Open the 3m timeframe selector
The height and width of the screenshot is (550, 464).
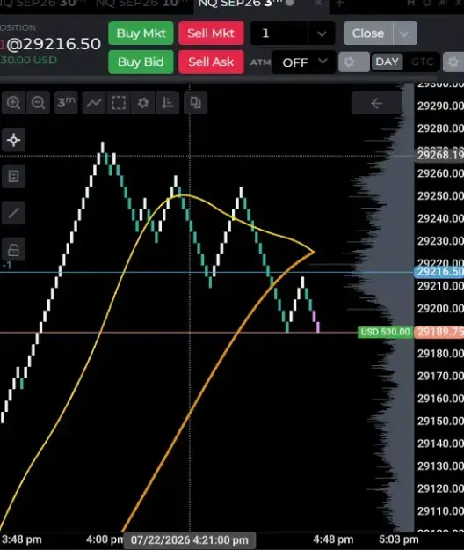coord(66,103)
